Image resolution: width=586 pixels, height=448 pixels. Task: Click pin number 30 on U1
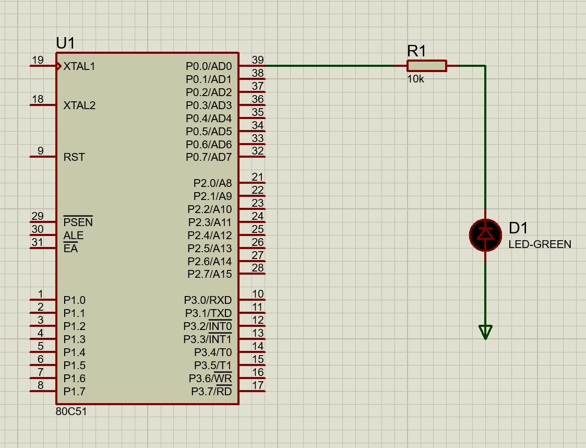pos(38,229)
